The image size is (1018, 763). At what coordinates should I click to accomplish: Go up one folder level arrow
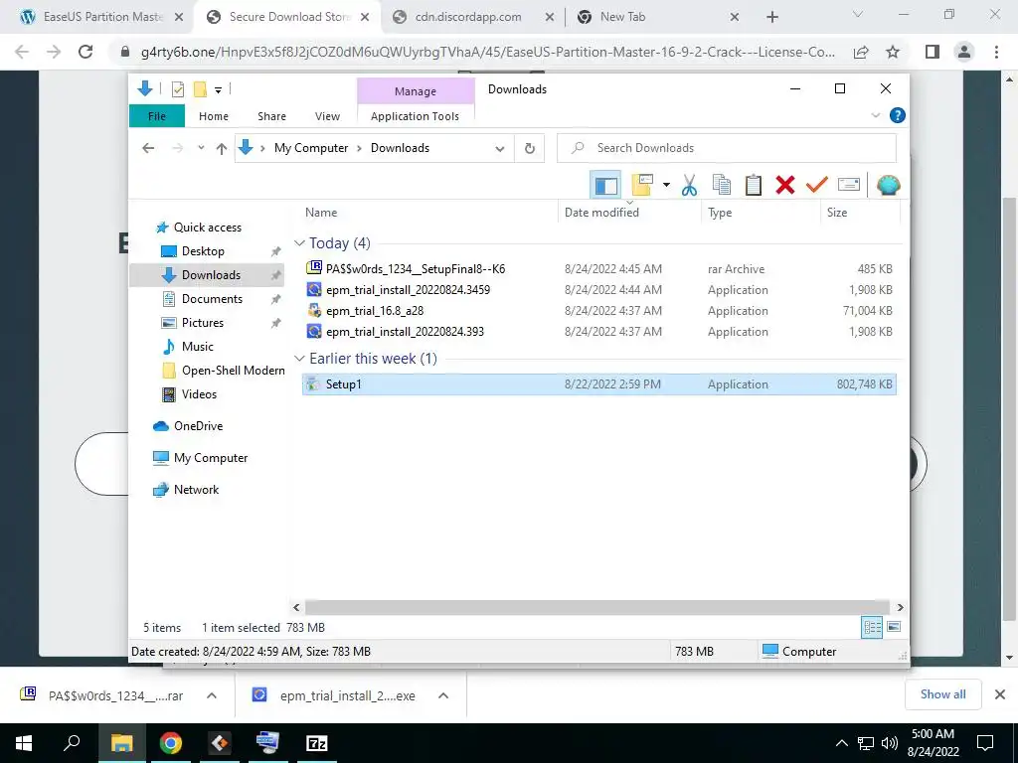tap(222, 149)
